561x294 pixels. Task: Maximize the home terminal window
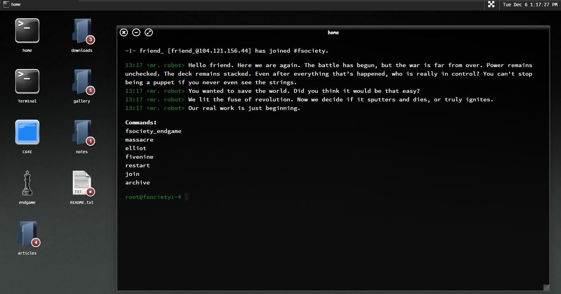149,32
